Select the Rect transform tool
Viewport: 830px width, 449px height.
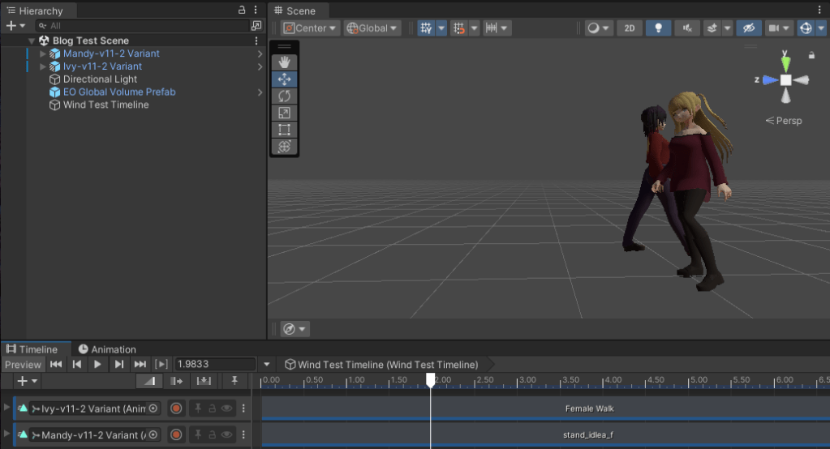pos(284,130)
